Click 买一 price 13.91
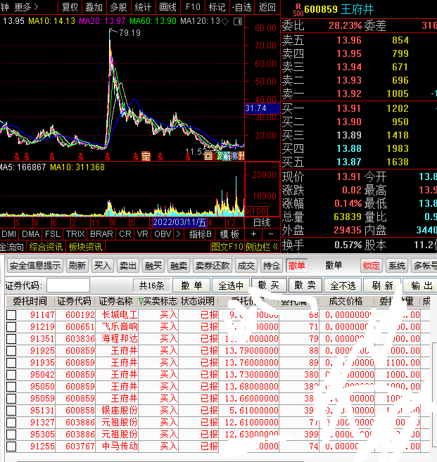 point(348,108)
